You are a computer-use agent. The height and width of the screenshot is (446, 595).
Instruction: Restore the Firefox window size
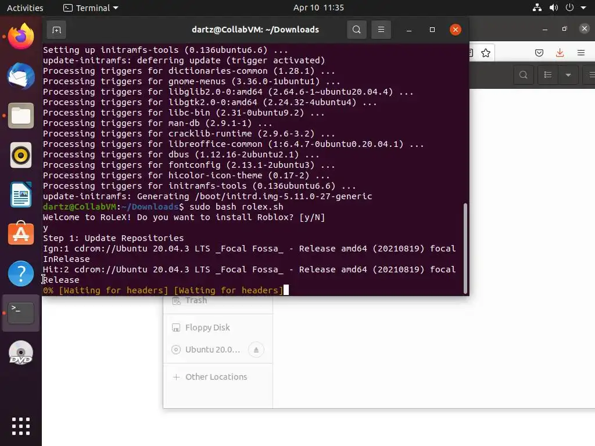pos(565,29)
